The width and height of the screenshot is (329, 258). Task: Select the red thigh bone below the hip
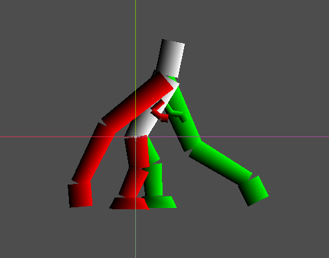(137, 151)
